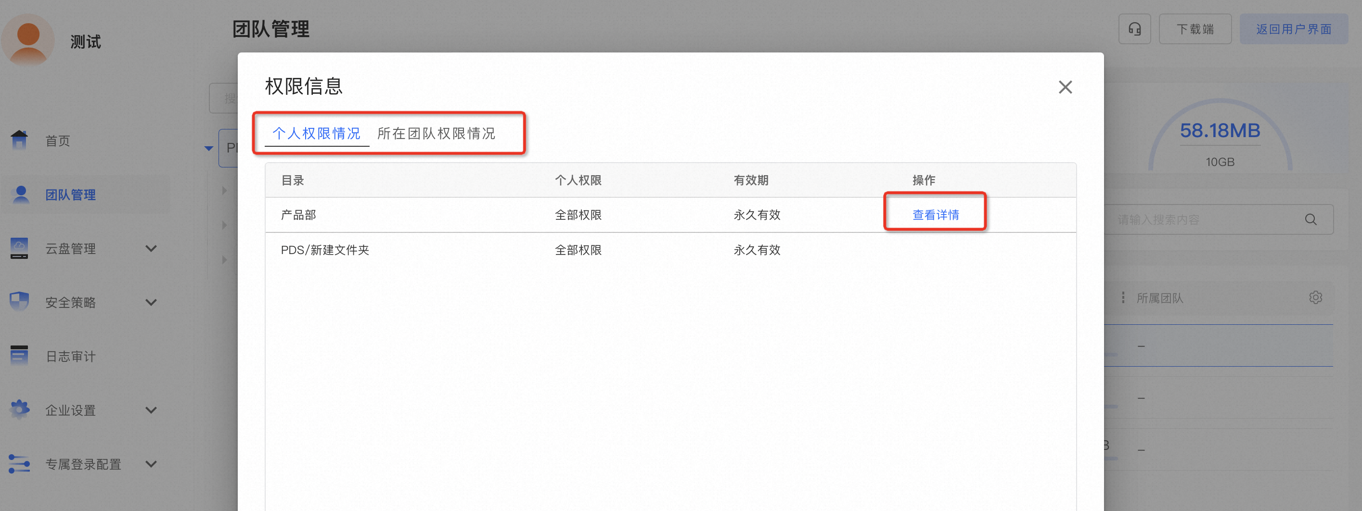Image resolution: width=1362 pixels, height=511 pixels.
Task: Click the security policy shield icon
Action: click(x=20, y=302)
